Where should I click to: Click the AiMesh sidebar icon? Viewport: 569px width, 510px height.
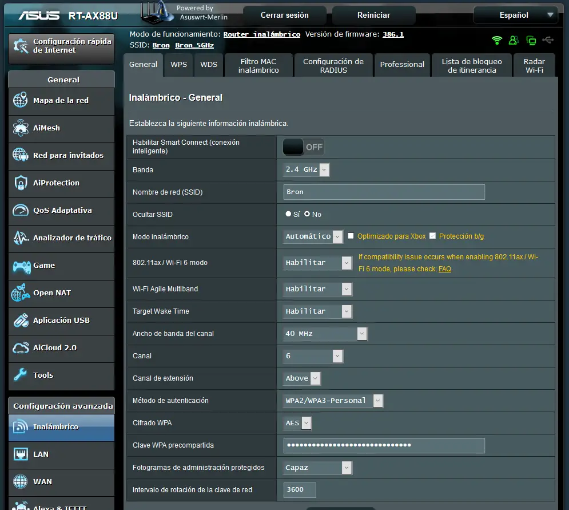[21, 128]
